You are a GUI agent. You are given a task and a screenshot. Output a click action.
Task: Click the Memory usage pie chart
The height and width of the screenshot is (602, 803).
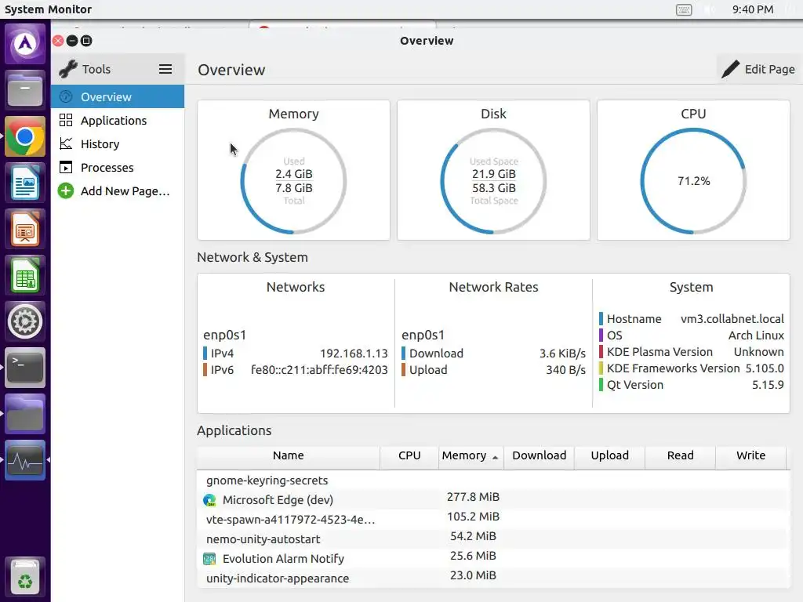(293, 181)
